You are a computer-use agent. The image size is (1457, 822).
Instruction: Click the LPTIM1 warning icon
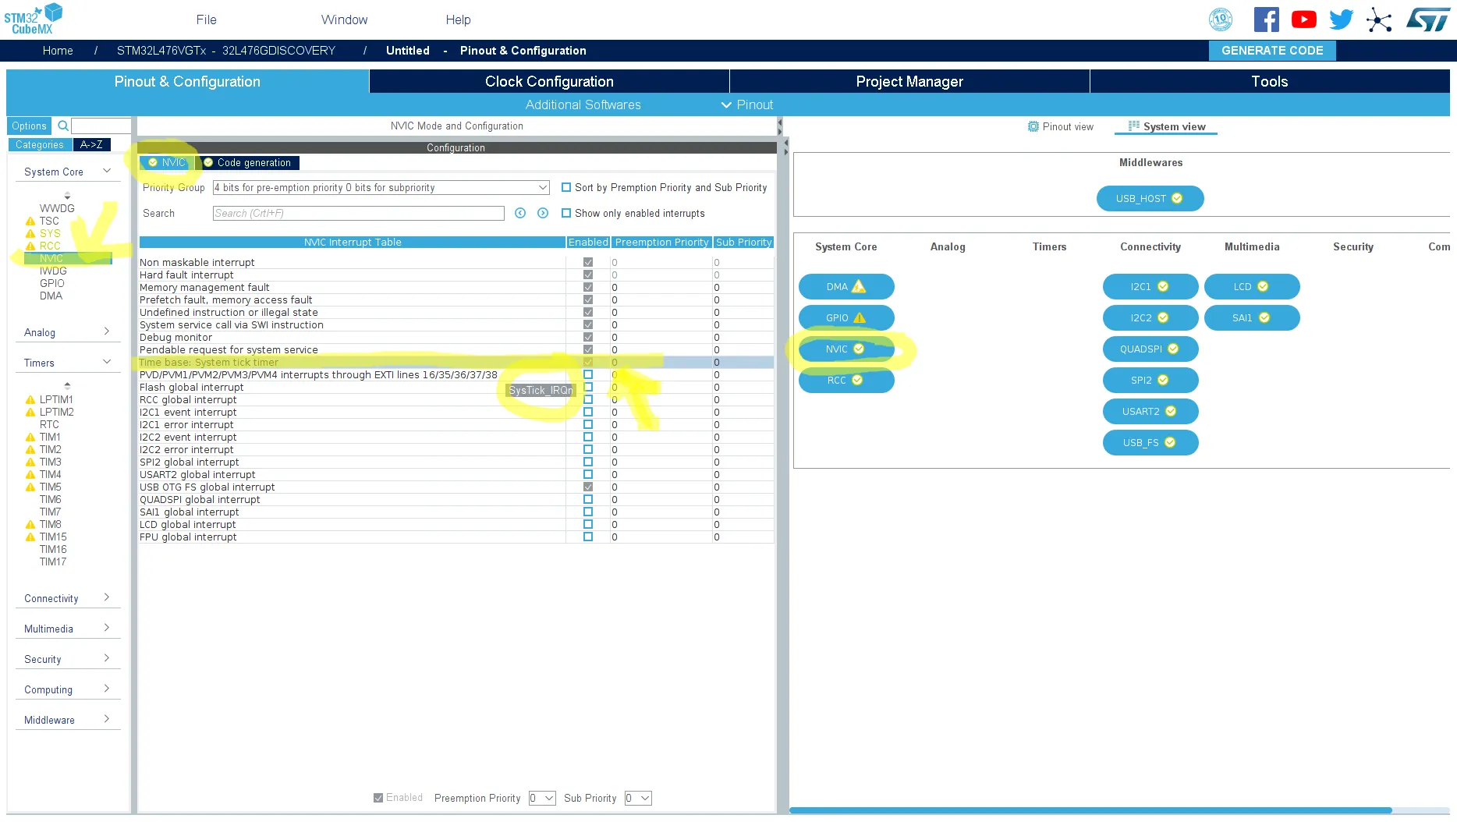coord(30,400)
